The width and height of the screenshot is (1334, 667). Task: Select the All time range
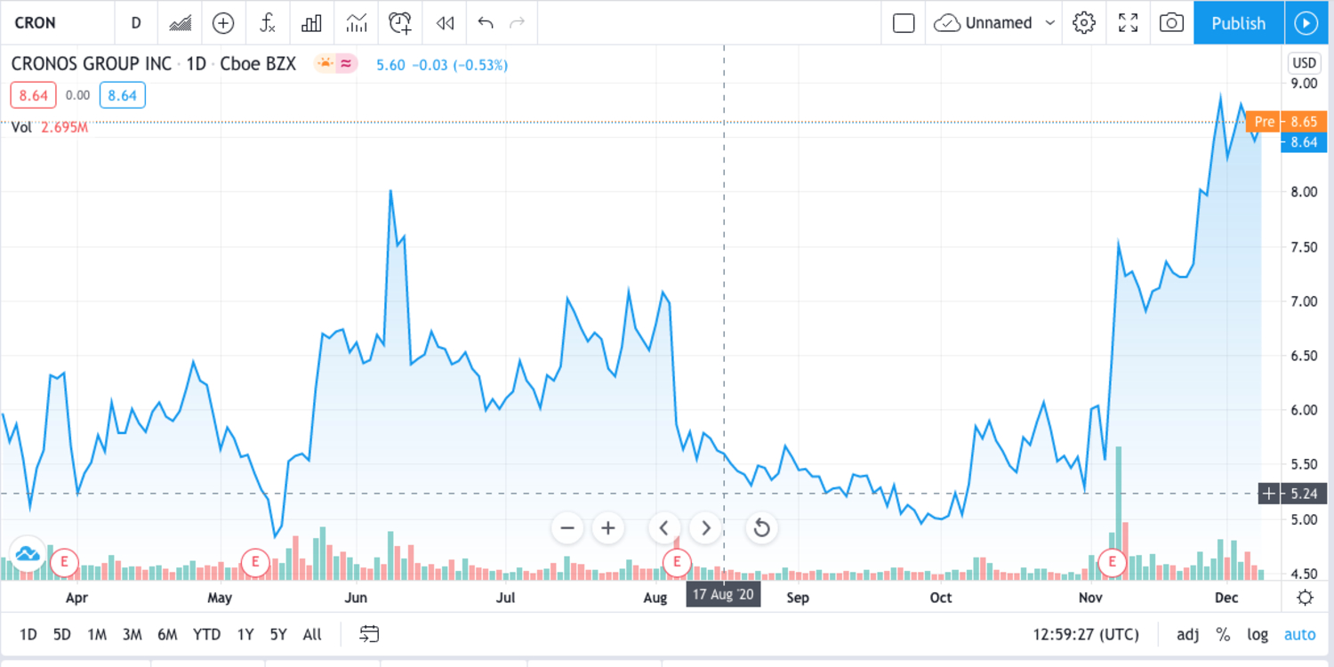[312, 634]
